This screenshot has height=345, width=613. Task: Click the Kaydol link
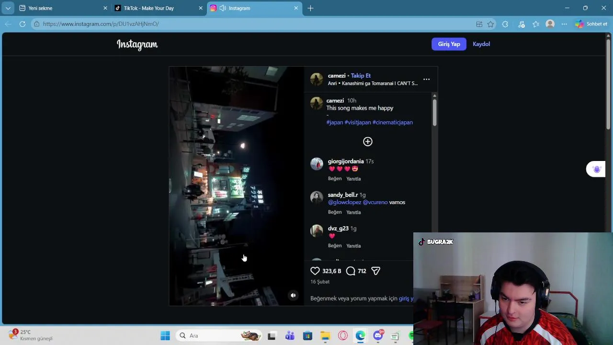pos(481,44)
